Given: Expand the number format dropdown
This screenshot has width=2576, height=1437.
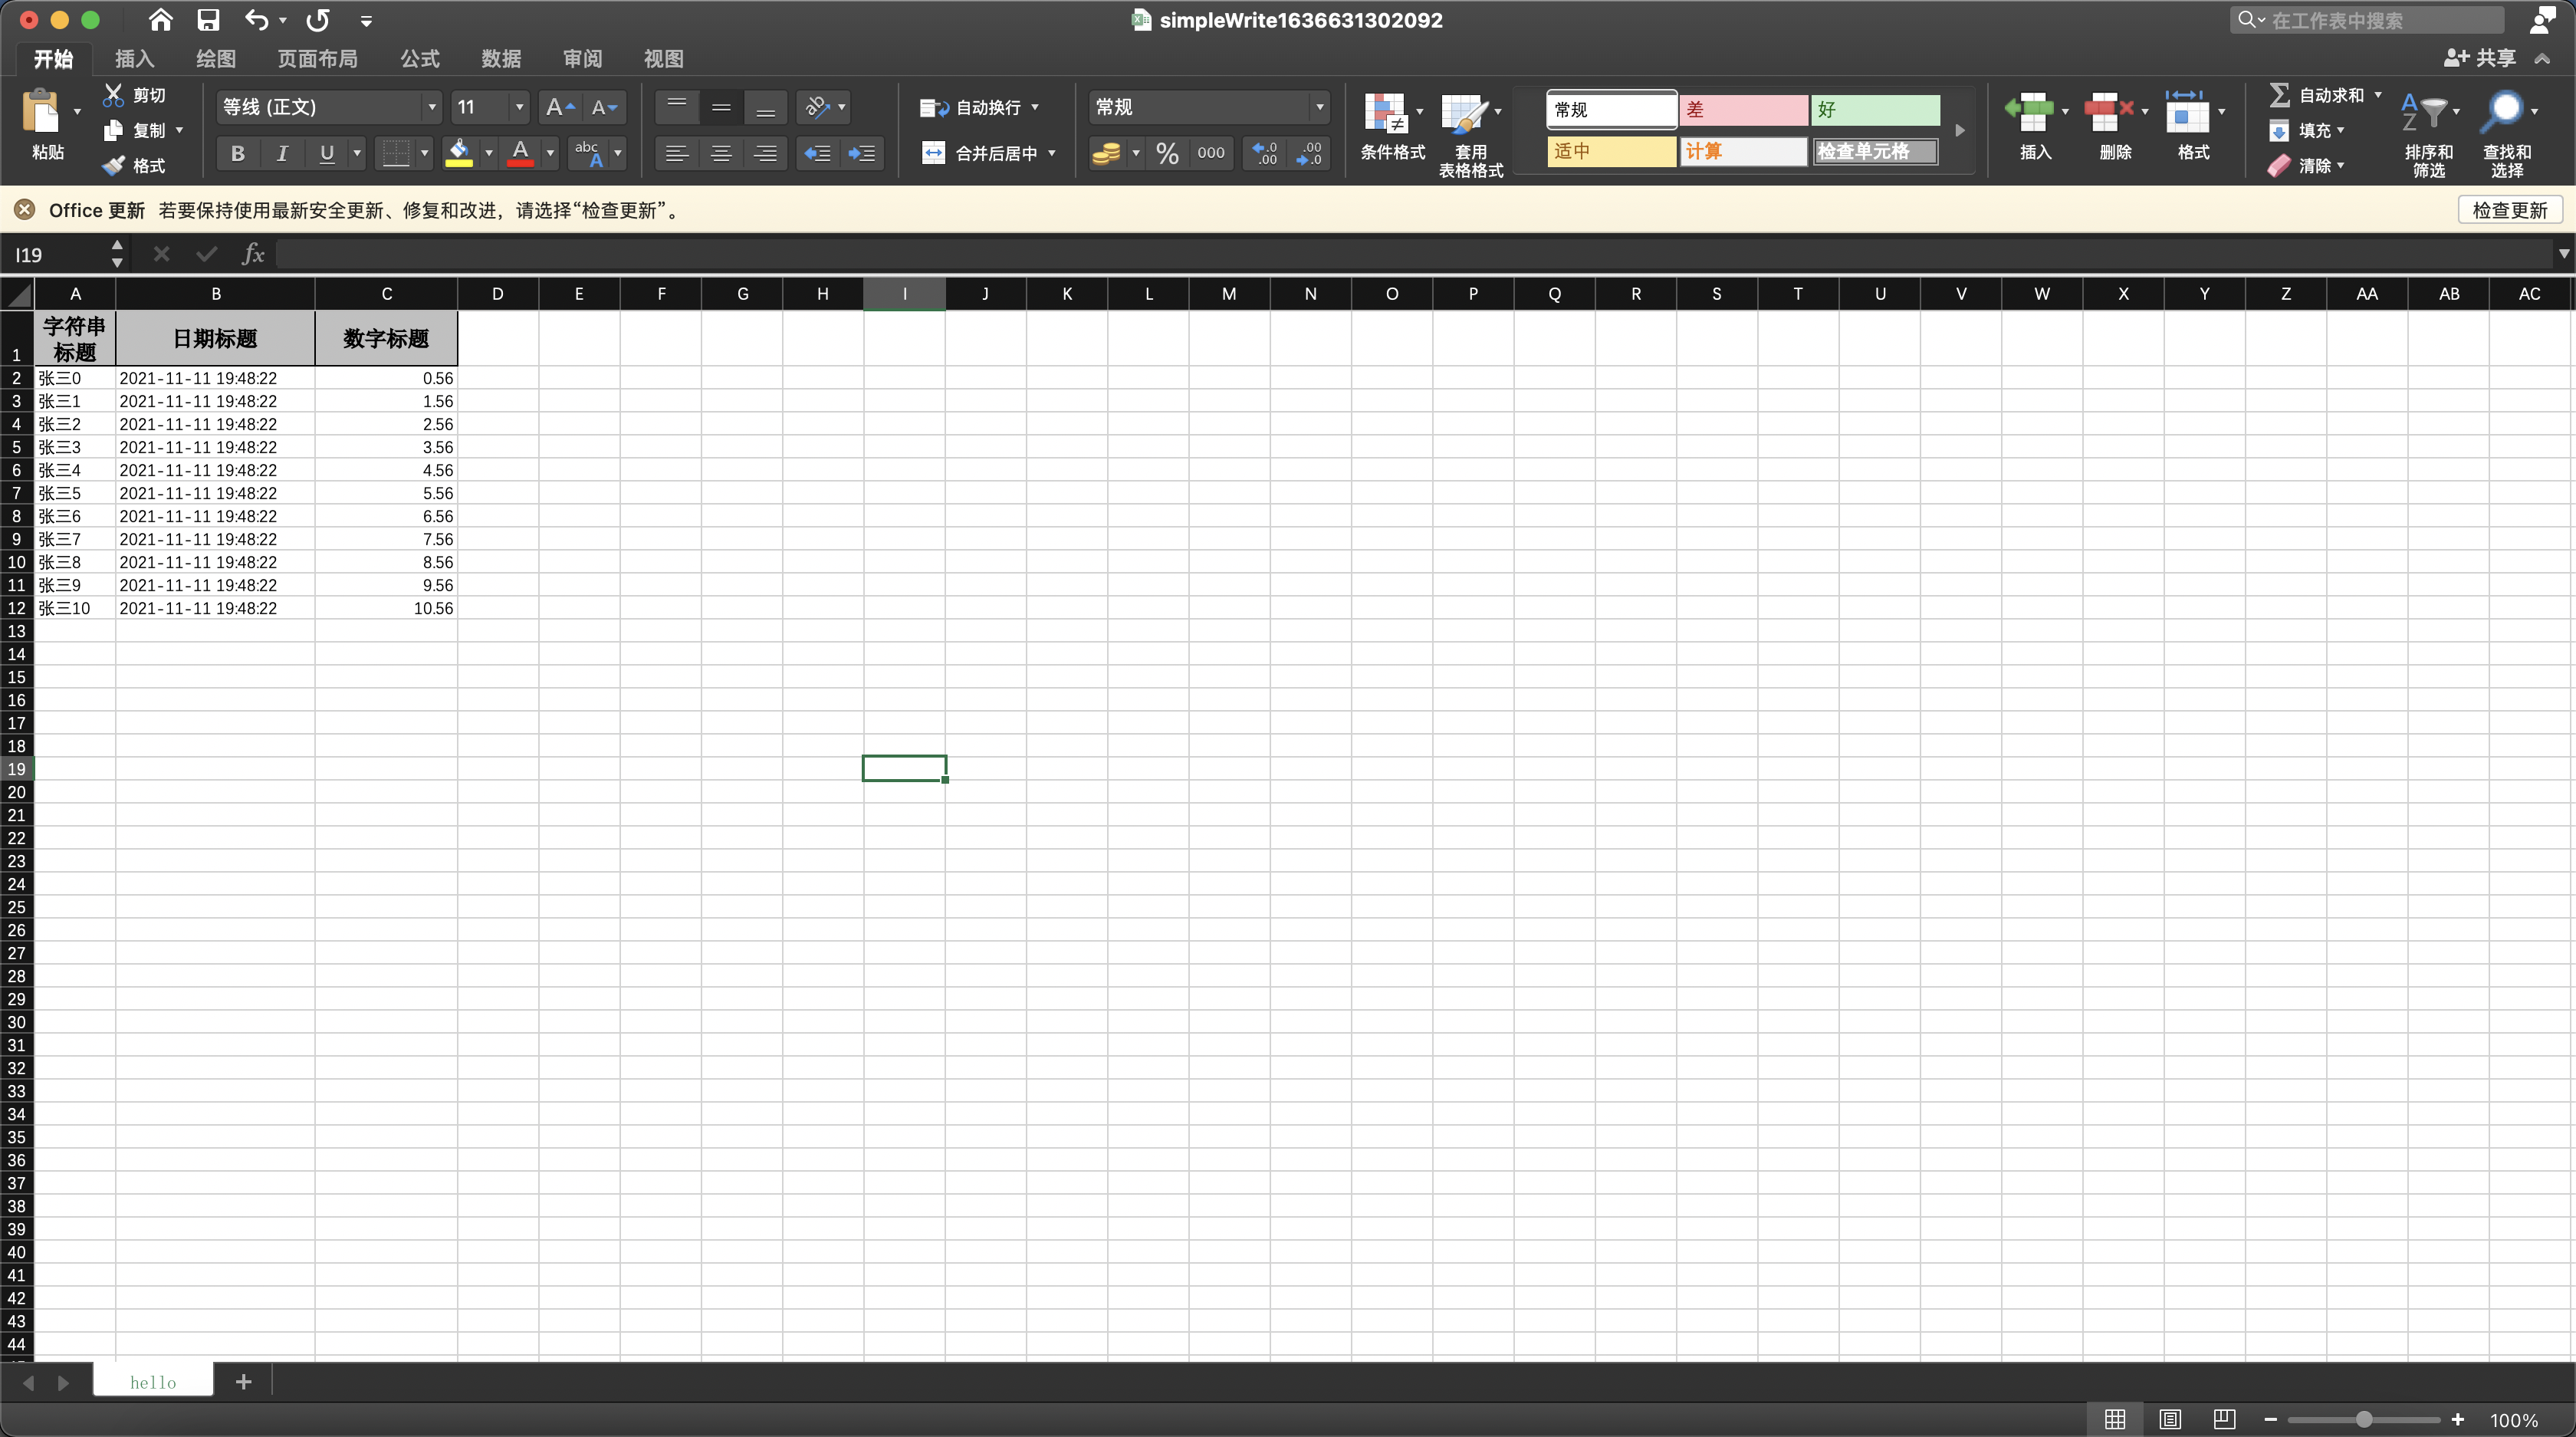Looking at the screenshot, I should 1319,107.
